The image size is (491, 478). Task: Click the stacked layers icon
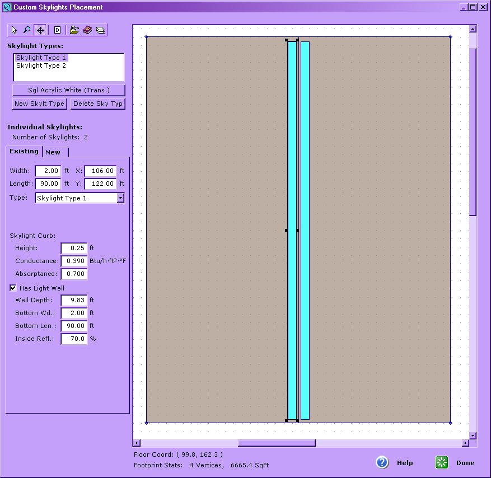tap(100, 30)
